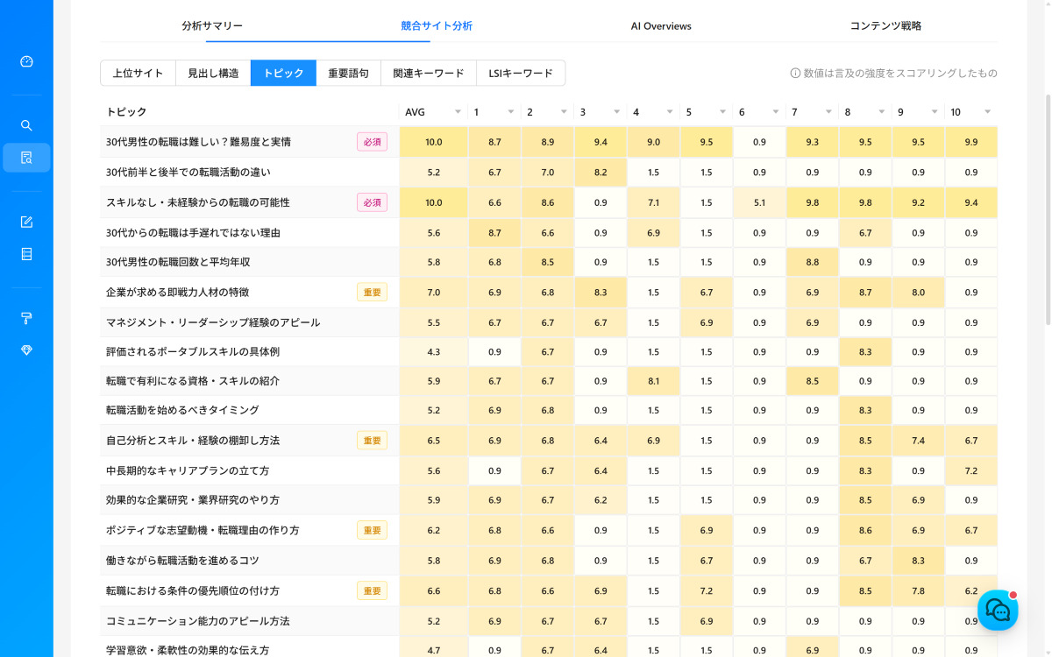The image size is (1052, 657).
Task: Open the sort dropdown for column 10
Action: 987,111
